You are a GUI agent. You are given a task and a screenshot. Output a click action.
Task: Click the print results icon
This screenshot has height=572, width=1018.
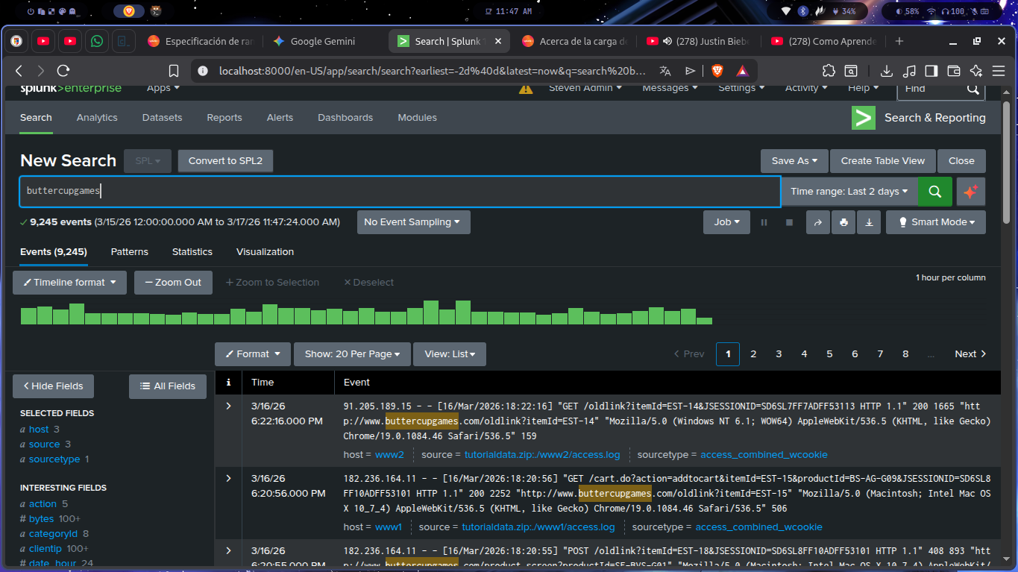click(843, 222)
